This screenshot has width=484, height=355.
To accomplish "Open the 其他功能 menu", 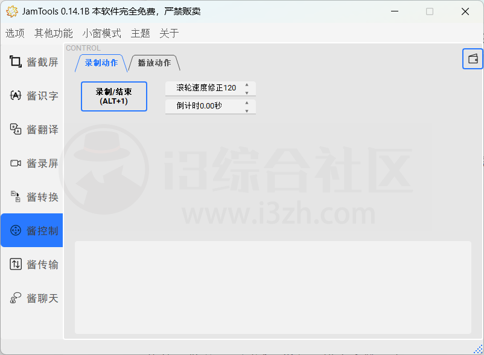I will [x=53, y=33].
